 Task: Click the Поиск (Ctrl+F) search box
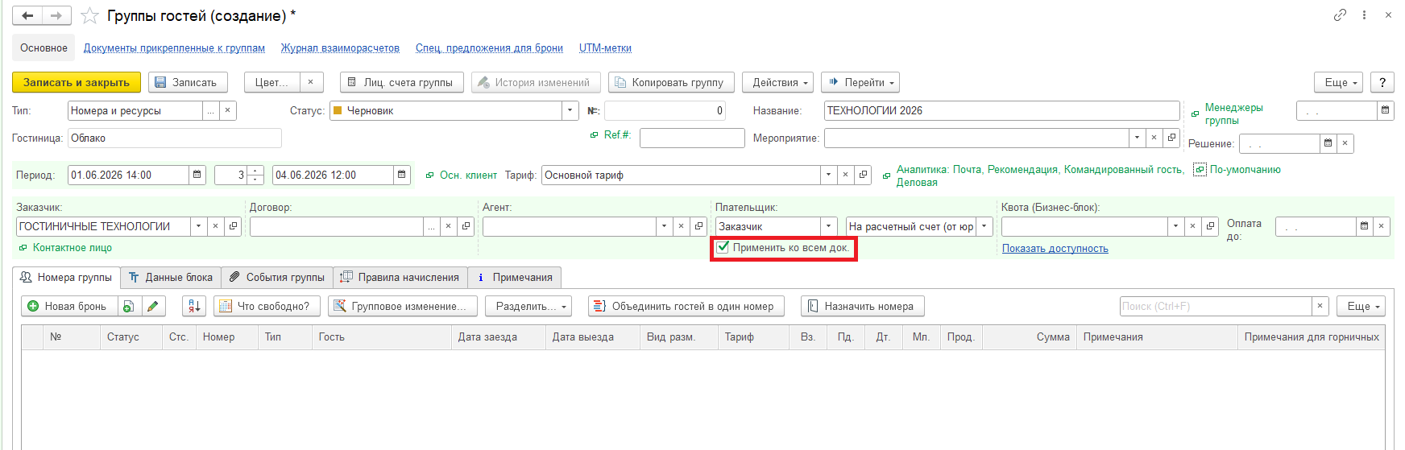pos(1216,306)
